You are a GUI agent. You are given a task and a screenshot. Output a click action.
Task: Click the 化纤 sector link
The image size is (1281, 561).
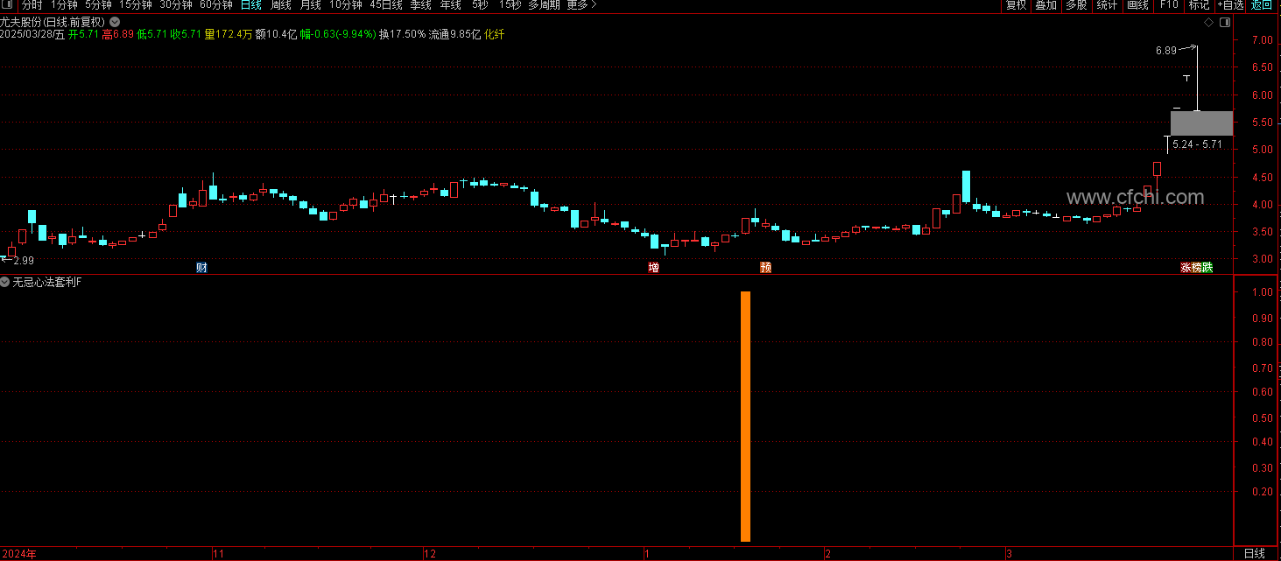tap(495, 34)
